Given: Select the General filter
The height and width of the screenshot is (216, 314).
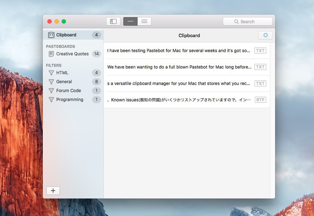Looking at the screenshot, I should pyautogui.click(x=64, y=82).
